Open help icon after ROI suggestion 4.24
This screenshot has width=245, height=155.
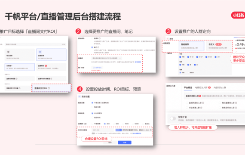click(150, 130)
